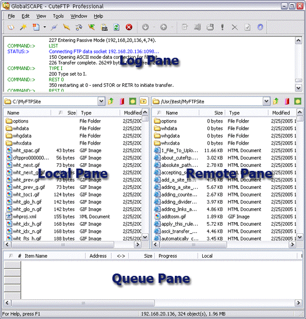This screenshot has width=306, height=319.
Task: Click the Edit file toolbar icon
Action: [185, 27]
